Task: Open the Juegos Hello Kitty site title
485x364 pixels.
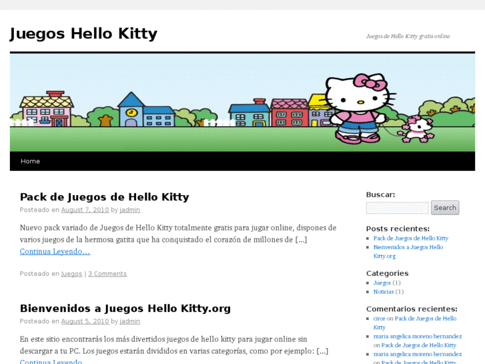Action: coord(83,34)
